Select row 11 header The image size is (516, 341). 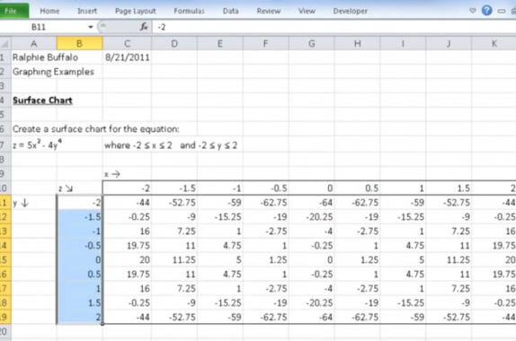tap(4, 203)
